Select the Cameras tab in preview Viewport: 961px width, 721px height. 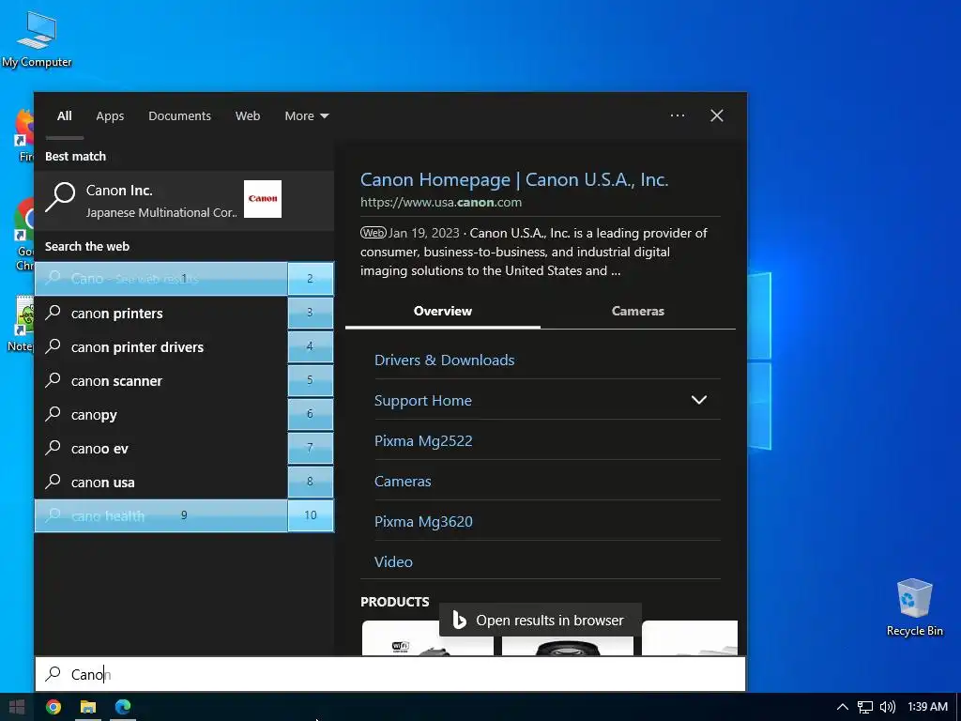pyautogui.click(x=637, y=311)
